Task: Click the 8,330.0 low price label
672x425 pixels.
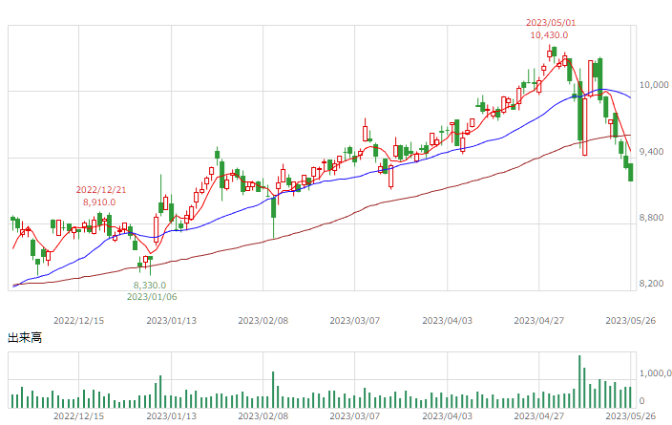Action: tap(150, 286)
